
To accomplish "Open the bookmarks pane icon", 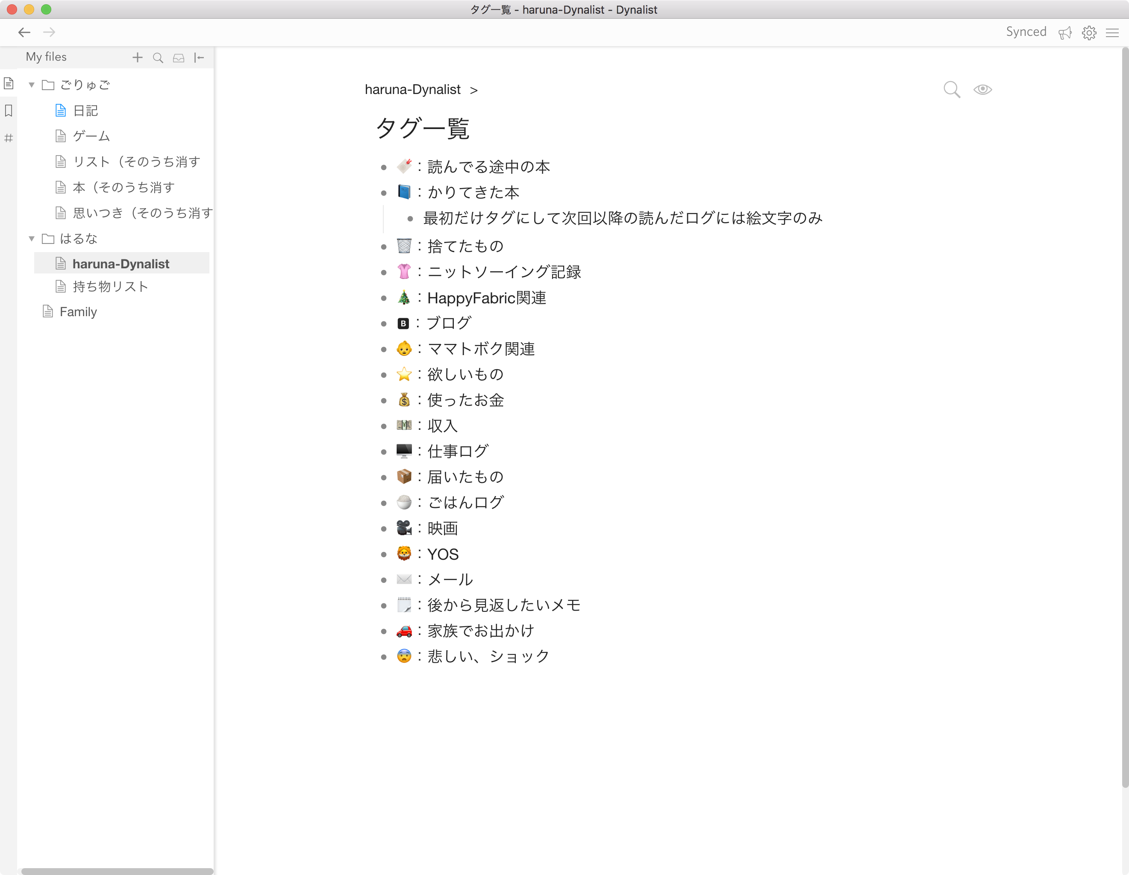I will coord(9,110).
